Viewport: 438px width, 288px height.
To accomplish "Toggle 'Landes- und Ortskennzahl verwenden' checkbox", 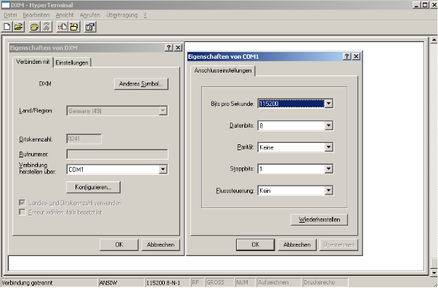I will (x=23, y=202).
